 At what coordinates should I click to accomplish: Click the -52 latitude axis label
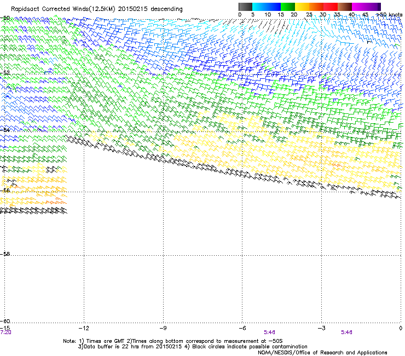(x=5, y=73)
